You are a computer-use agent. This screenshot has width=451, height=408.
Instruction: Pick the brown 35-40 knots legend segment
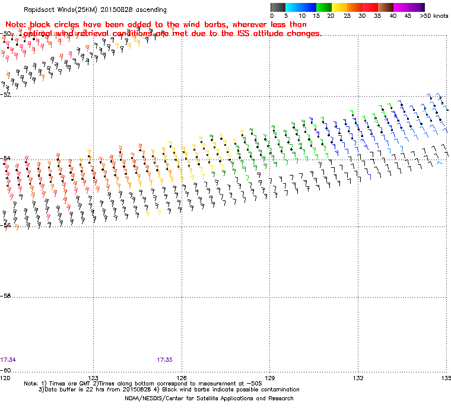(x=386, y=7)
